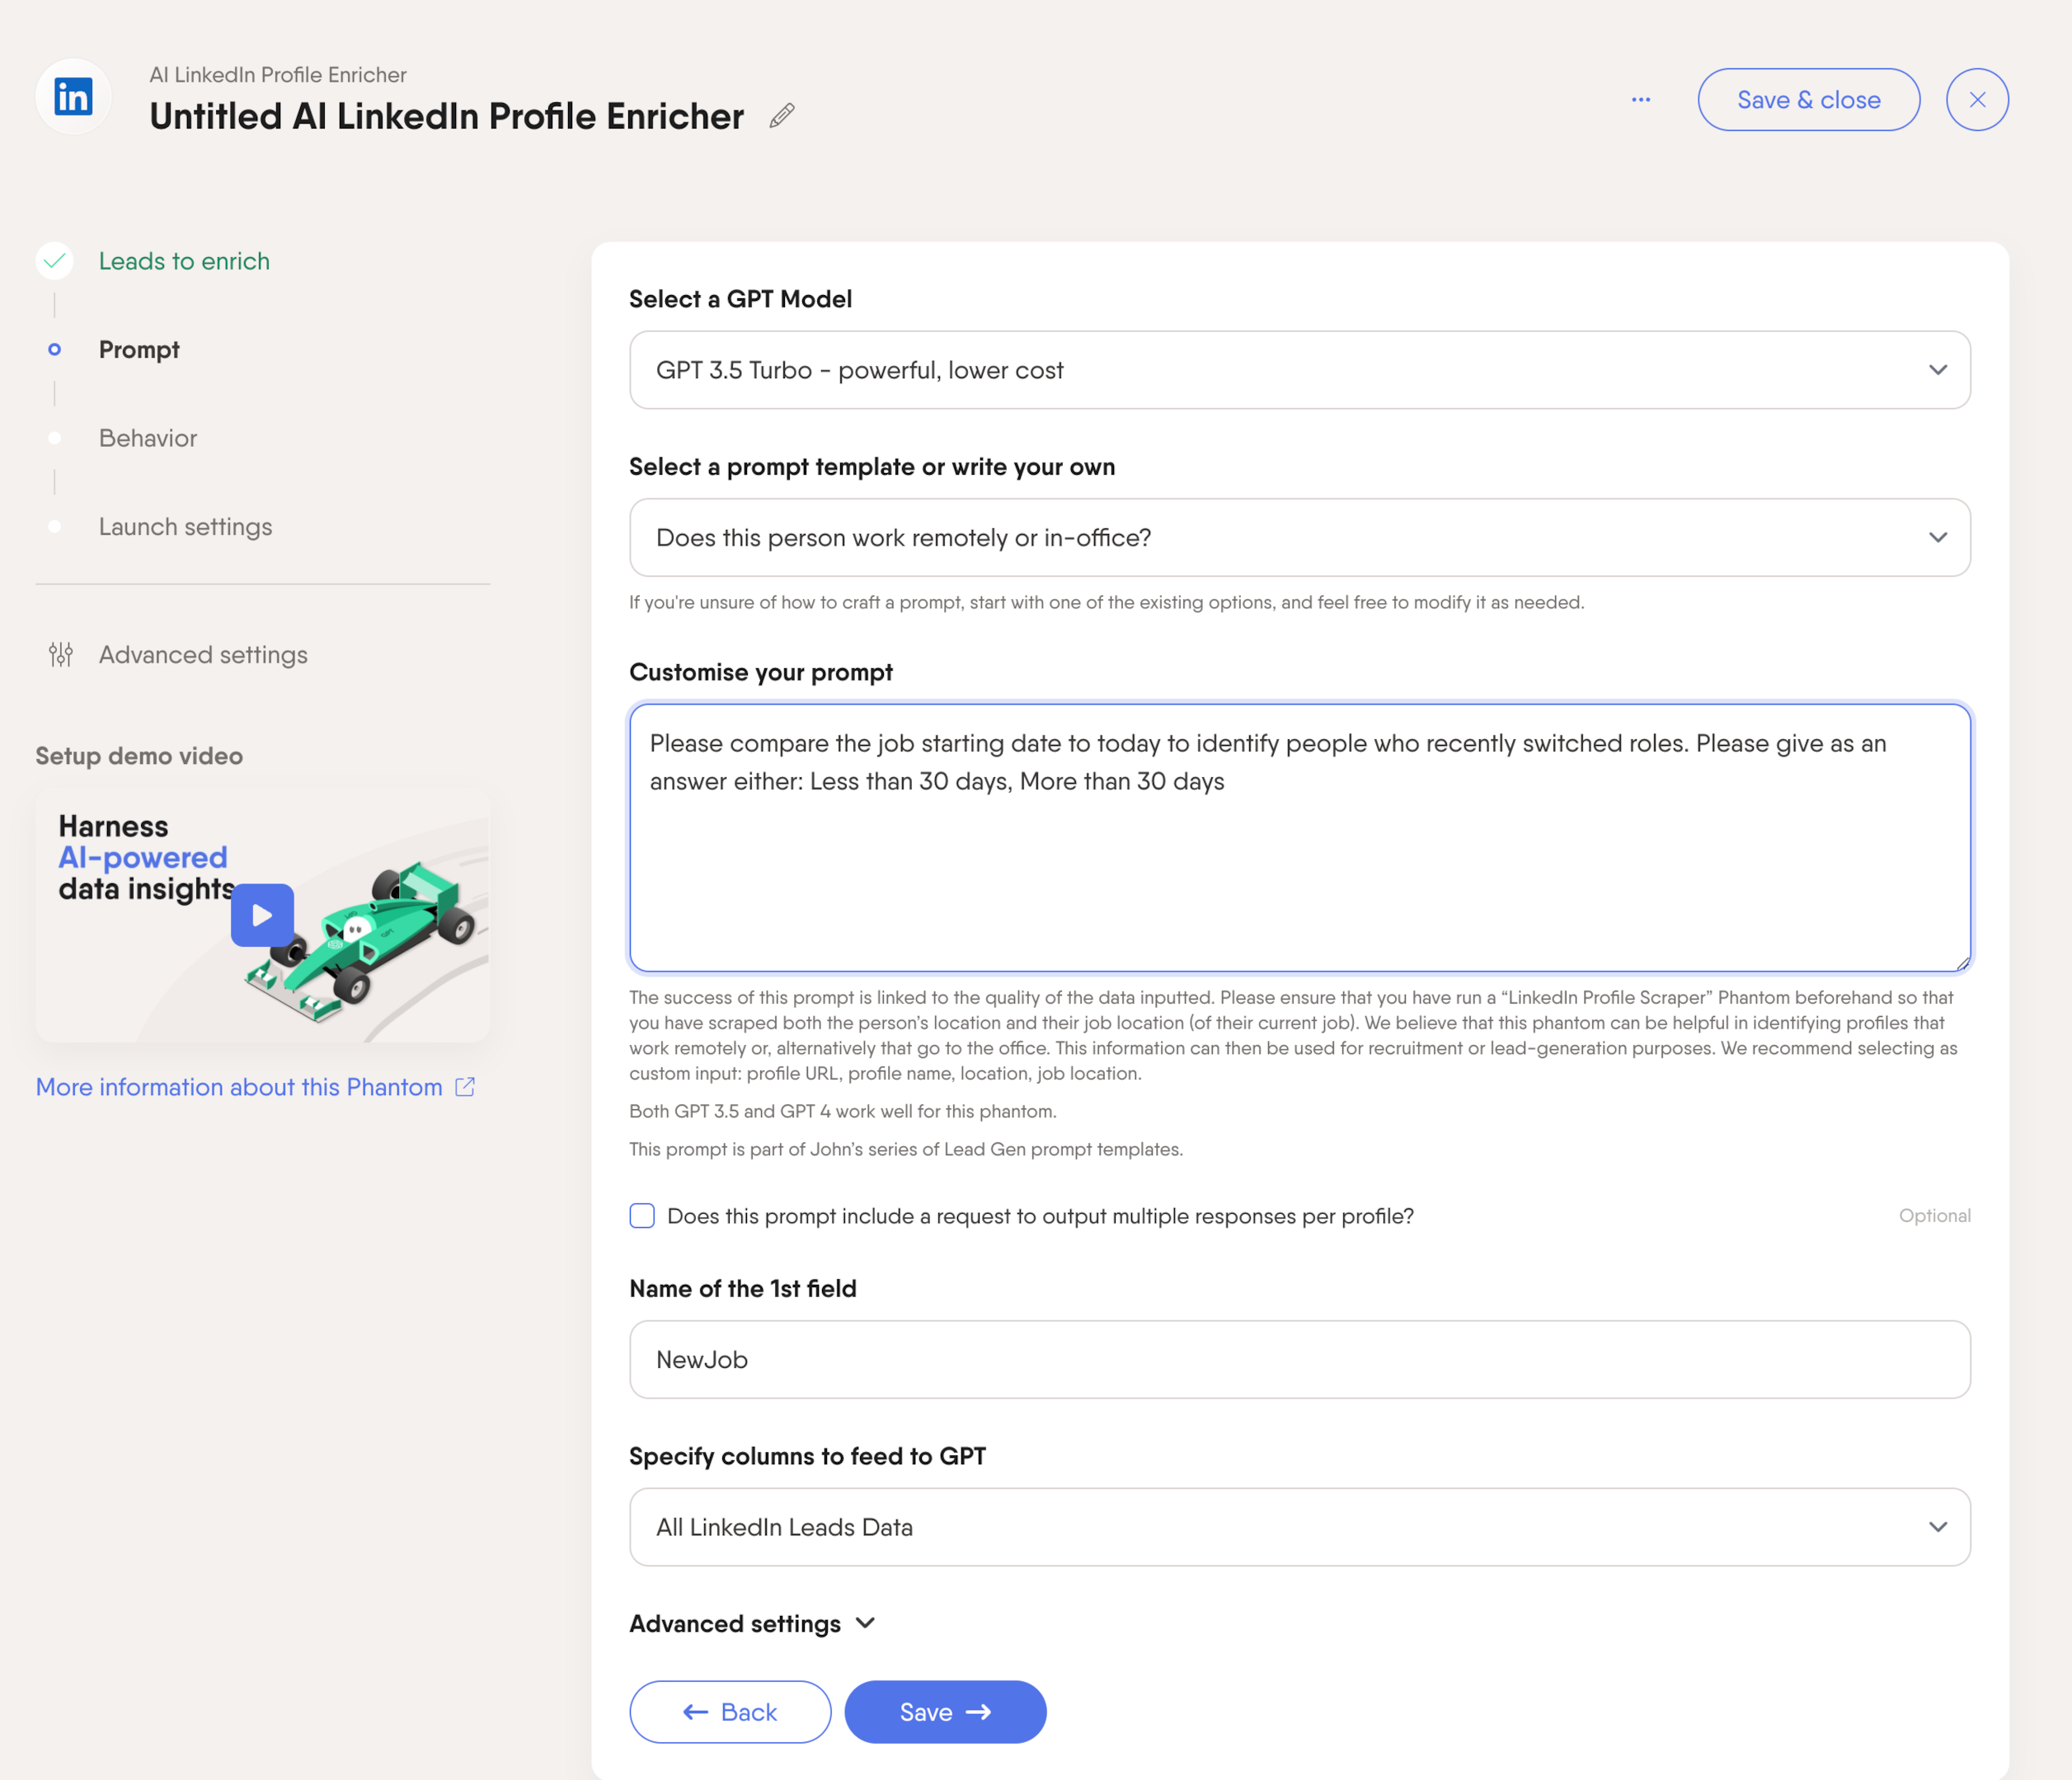Click the Save & close button
This screenshot has width=2072, height=1780.
pyautogui.click(x=1807, y=100)
